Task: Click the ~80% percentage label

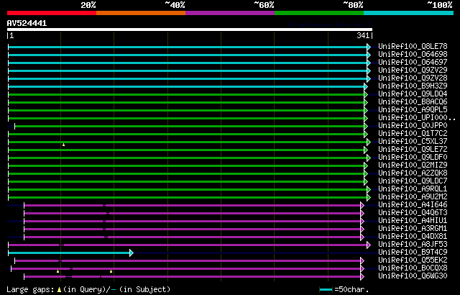Action: [353, 5]
